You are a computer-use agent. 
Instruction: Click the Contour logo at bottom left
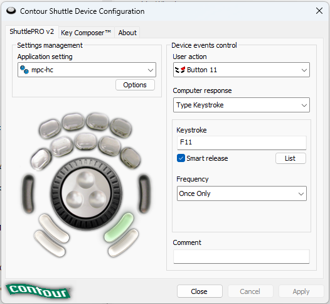pyautogui.click(x=38, y=291)
